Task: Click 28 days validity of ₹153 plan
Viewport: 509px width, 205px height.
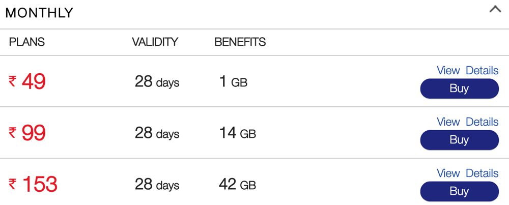Action: (x=157, y=185)
